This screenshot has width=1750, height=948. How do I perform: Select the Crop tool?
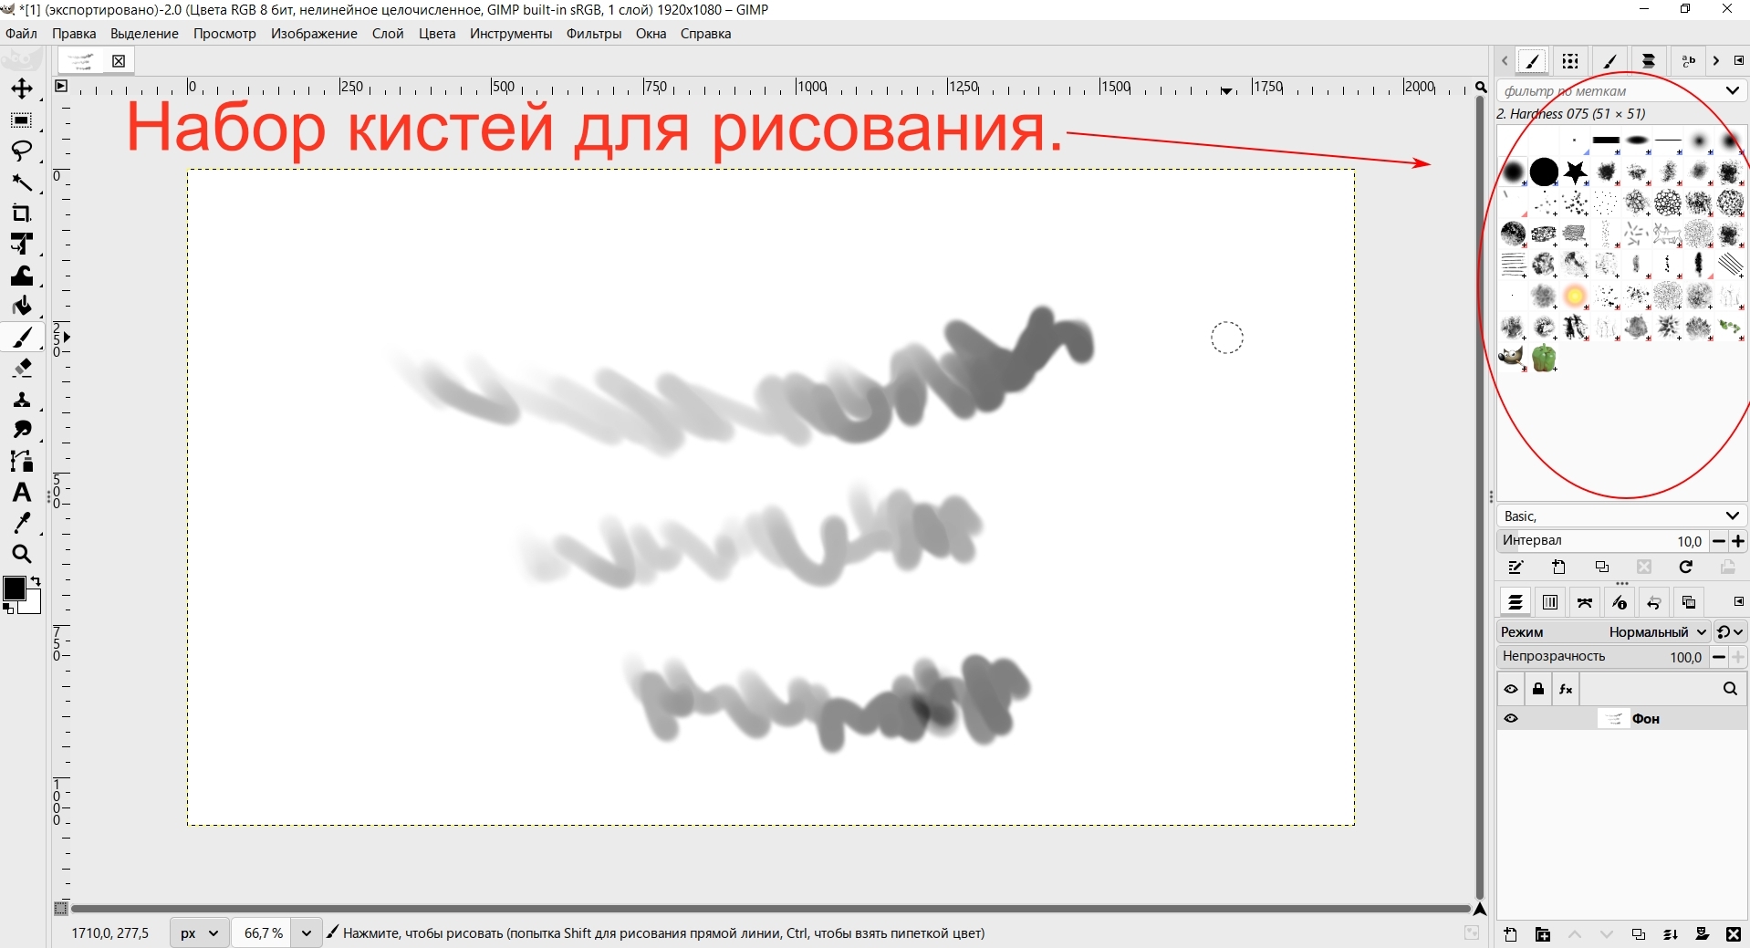pyautogui.click(x=22, y=214)
